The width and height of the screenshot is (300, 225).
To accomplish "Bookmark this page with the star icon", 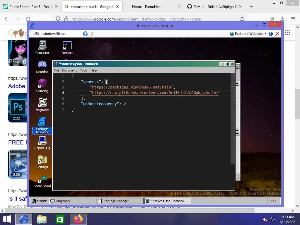I will (242, 19).
